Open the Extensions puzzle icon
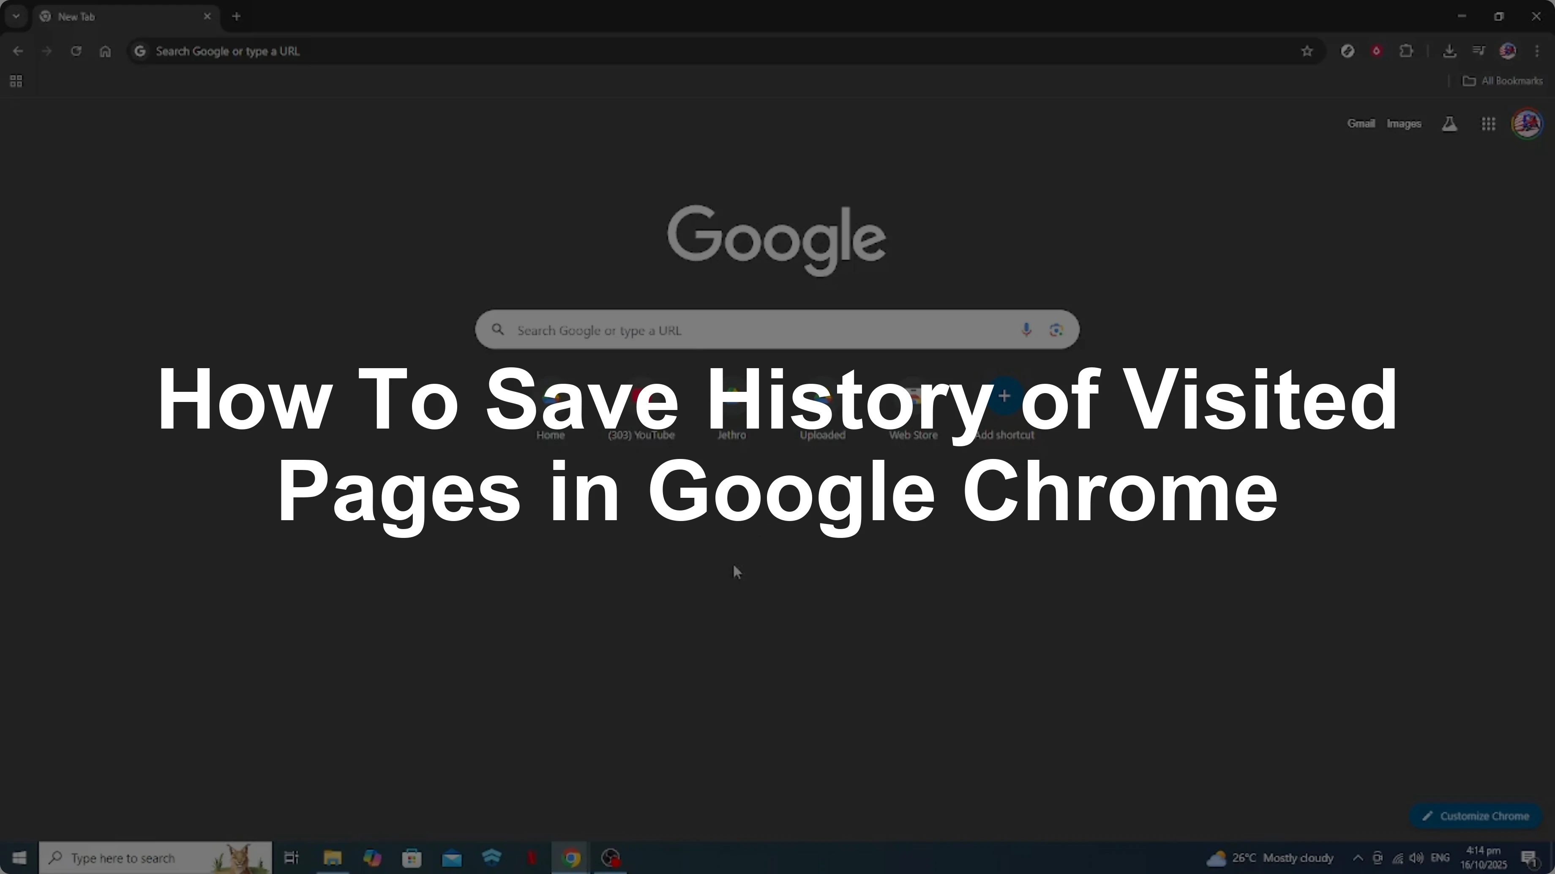Image resolution: width=1555 pixels, height=874 pixels. click(1406, 51)
